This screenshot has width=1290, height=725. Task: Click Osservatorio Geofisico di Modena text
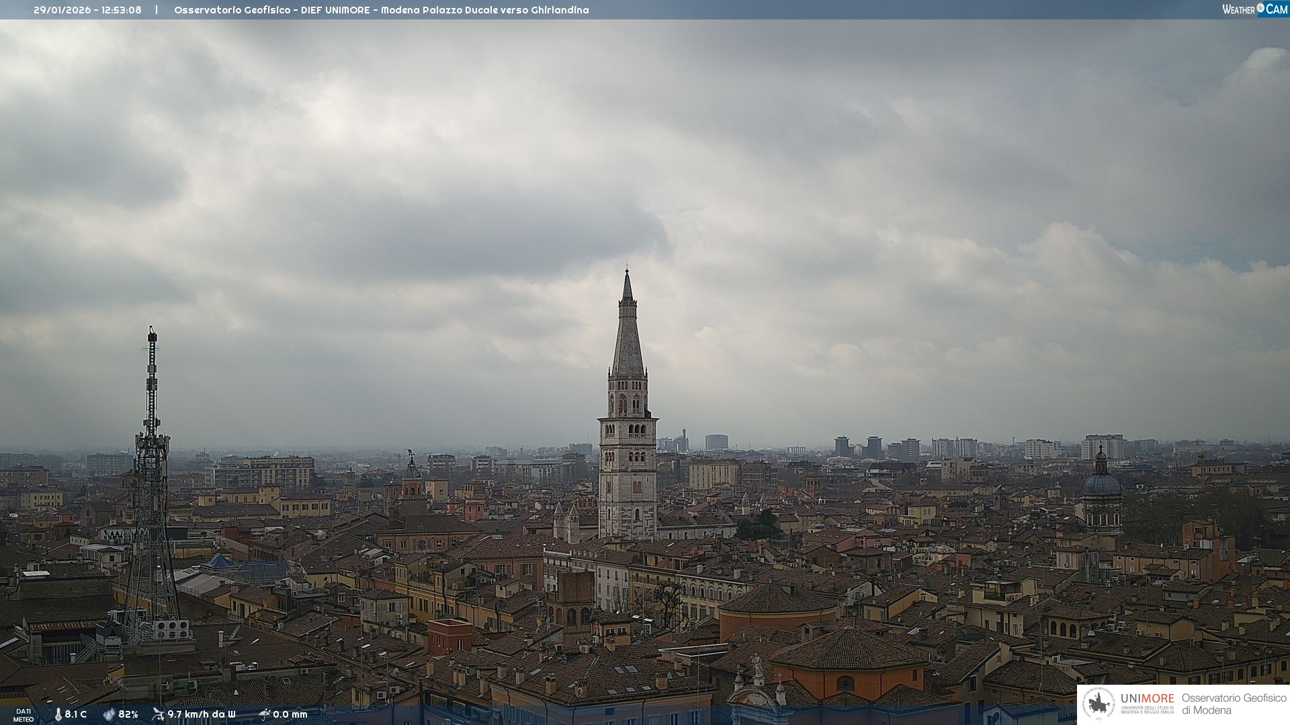1234,704
